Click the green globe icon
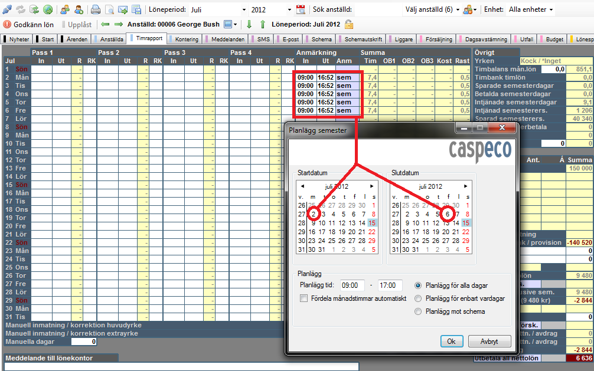Screen dimensions: 594x371 coord(48,9)
